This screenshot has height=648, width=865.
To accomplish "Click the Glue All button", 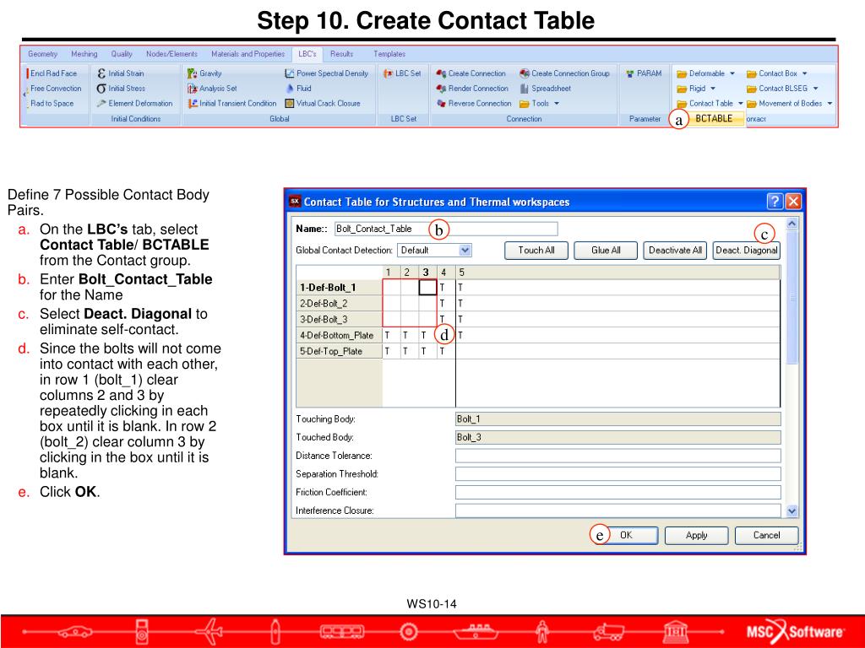I will click(x=606, y=250).
